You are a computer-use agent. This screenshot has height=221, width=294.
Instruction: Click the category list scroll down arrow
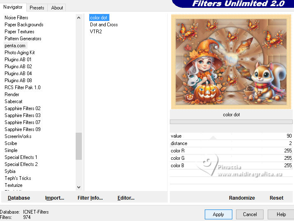tap(79, 187)
